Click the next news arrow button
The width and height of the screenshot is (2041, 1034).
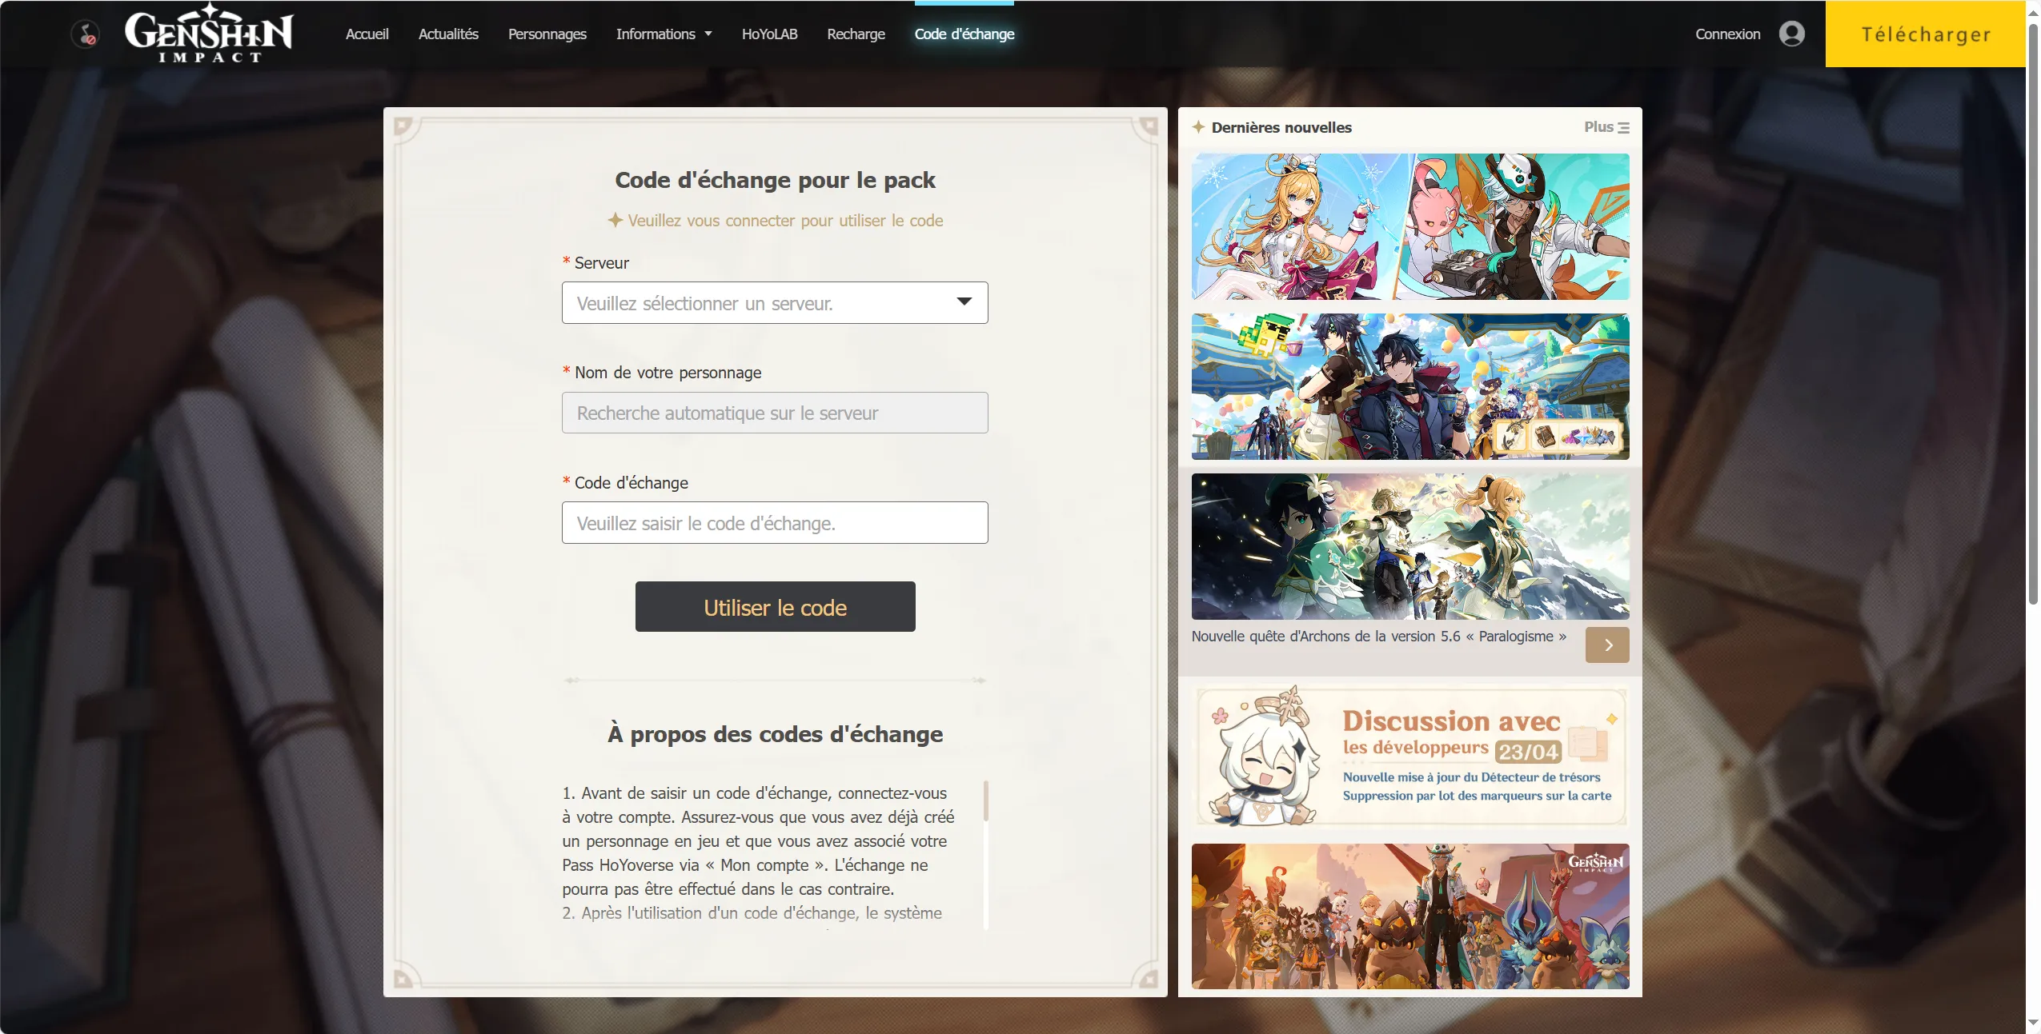point(1607,645)
